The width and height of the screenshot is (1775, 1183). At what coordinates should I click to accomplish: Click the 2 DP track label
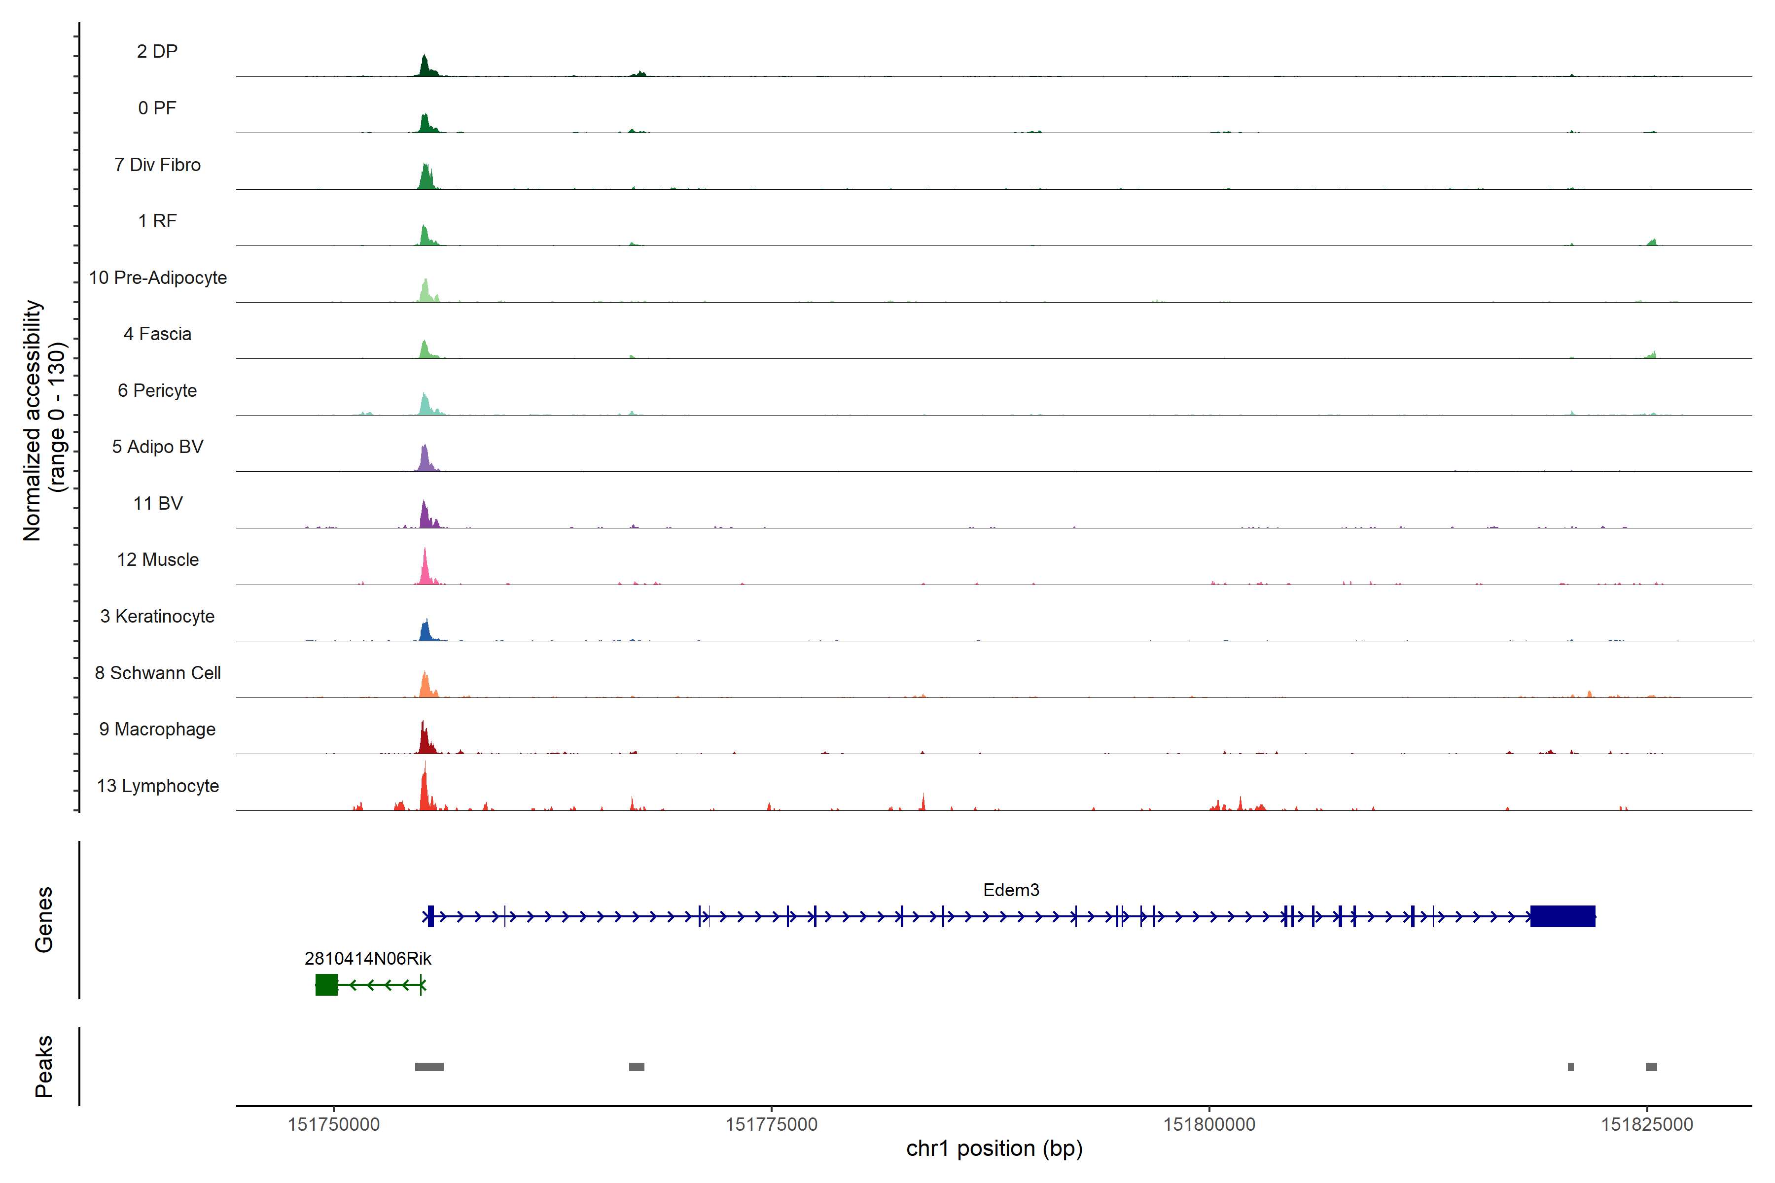pos(157,51)
